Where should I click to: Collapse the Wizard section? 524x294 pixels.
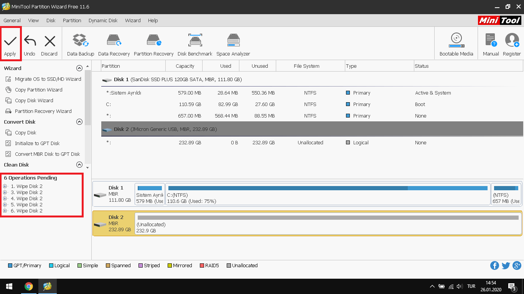pyautogui.click(x=79, y=68)
